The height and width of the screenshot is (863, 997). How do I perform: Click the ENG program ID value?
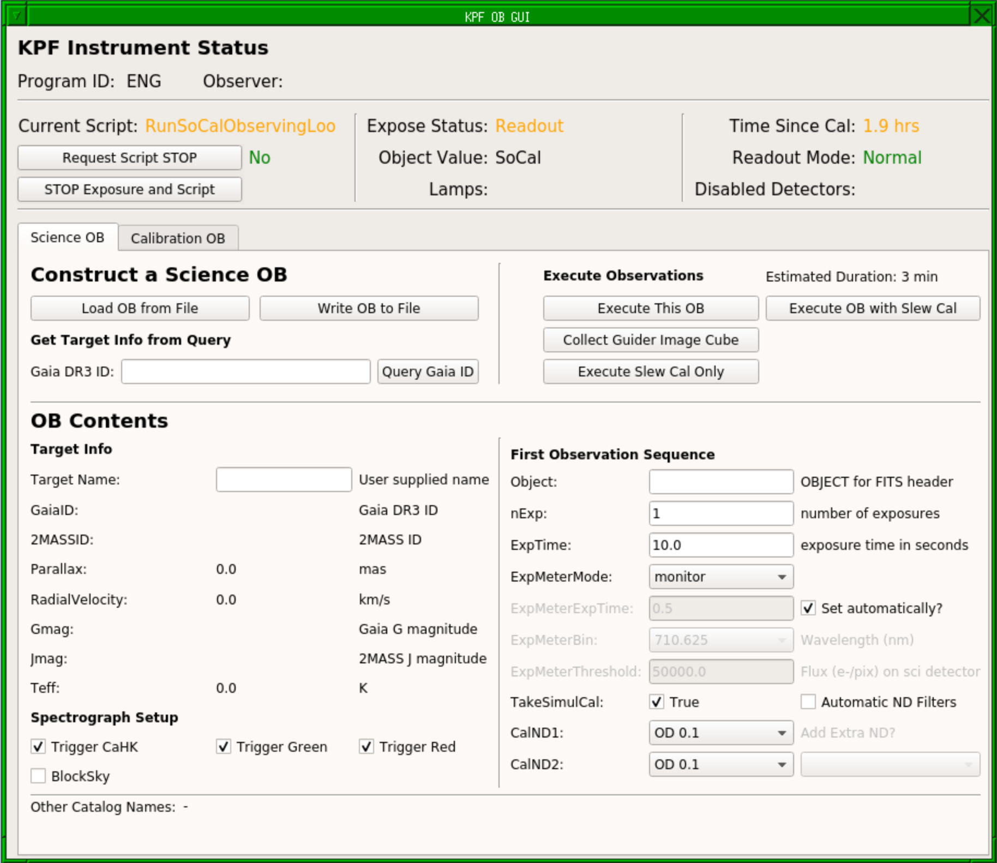point(144,81)
